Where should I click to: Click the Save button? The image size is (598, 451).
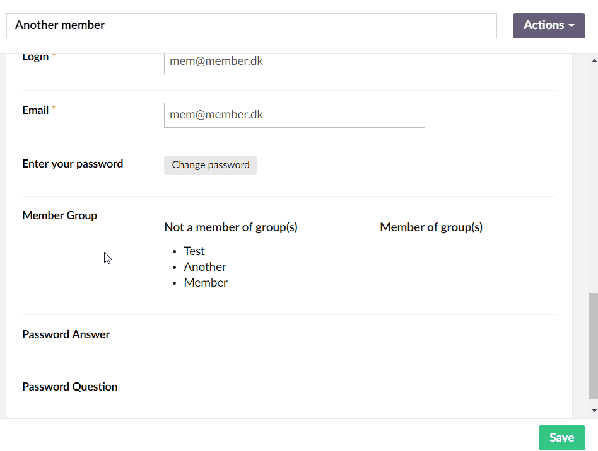(561, 437)
